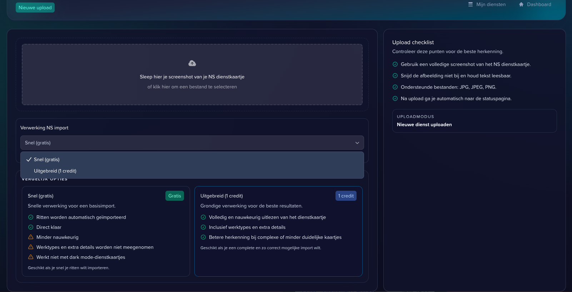
Task: Click 'of klik hier om een bestand te selecteren'
Action: 192,87
